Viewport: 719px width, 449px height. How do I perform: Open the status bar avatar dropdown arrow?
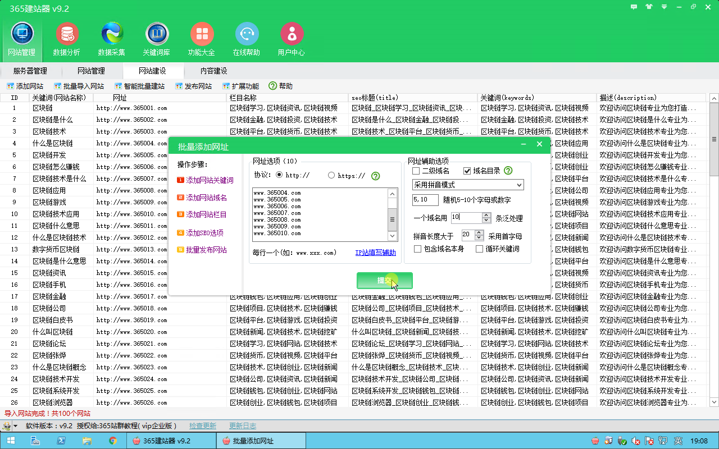[16, 426]
